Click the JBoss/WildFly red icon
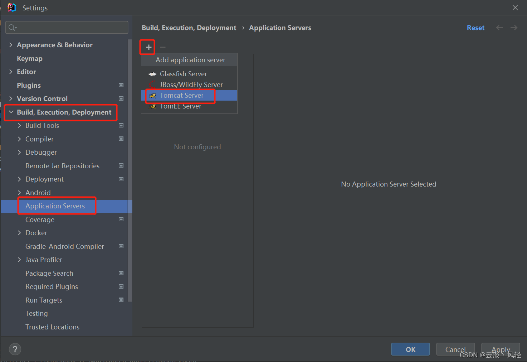 [x=152, y=85]
